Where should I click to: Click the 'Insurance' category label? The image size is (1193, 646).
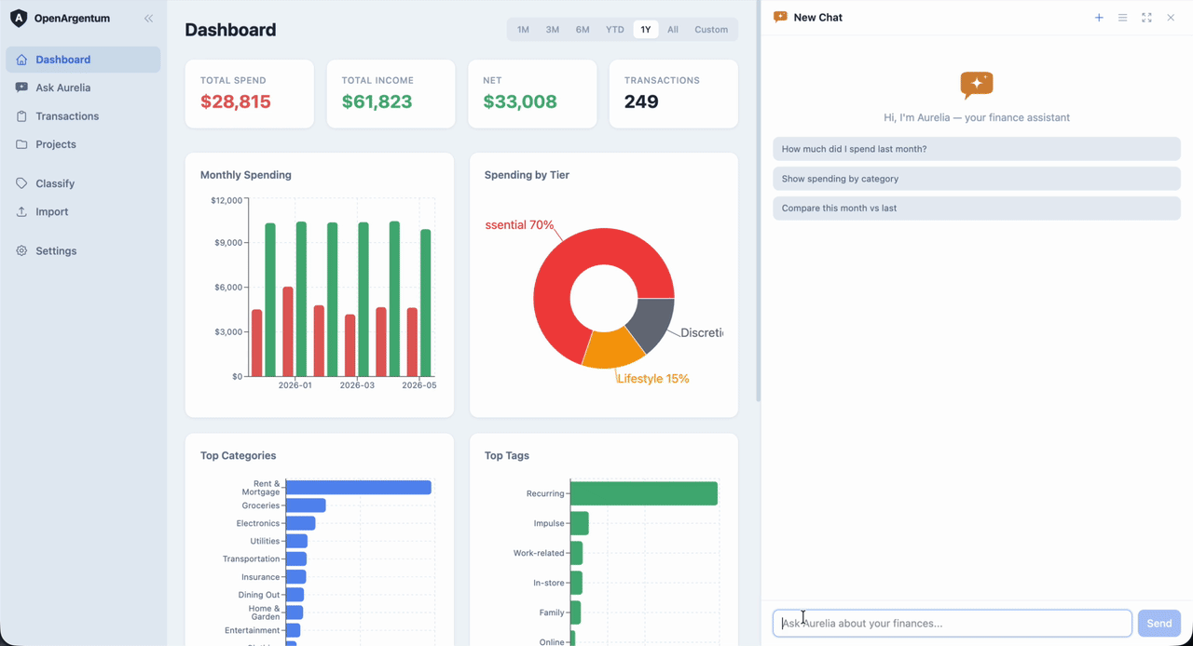261,577
